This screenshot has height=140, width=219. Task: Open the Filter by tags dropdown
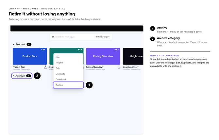pos(103,37)
